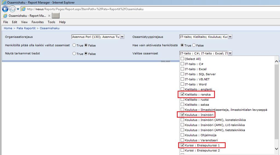Viewport: 280px width, 155px height.
Task: Open a new blank tab
Action: pos(56,16)
